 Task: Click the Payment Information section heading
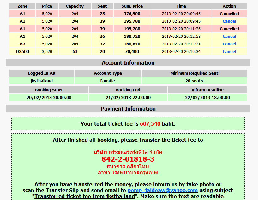[128, 109]
